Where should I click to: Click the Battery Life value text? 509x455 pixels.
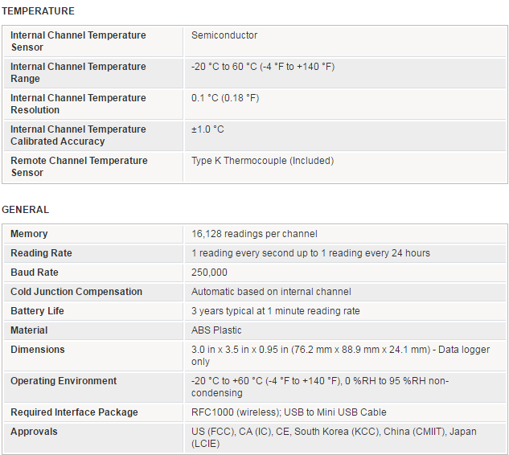(x=276, y=311)
